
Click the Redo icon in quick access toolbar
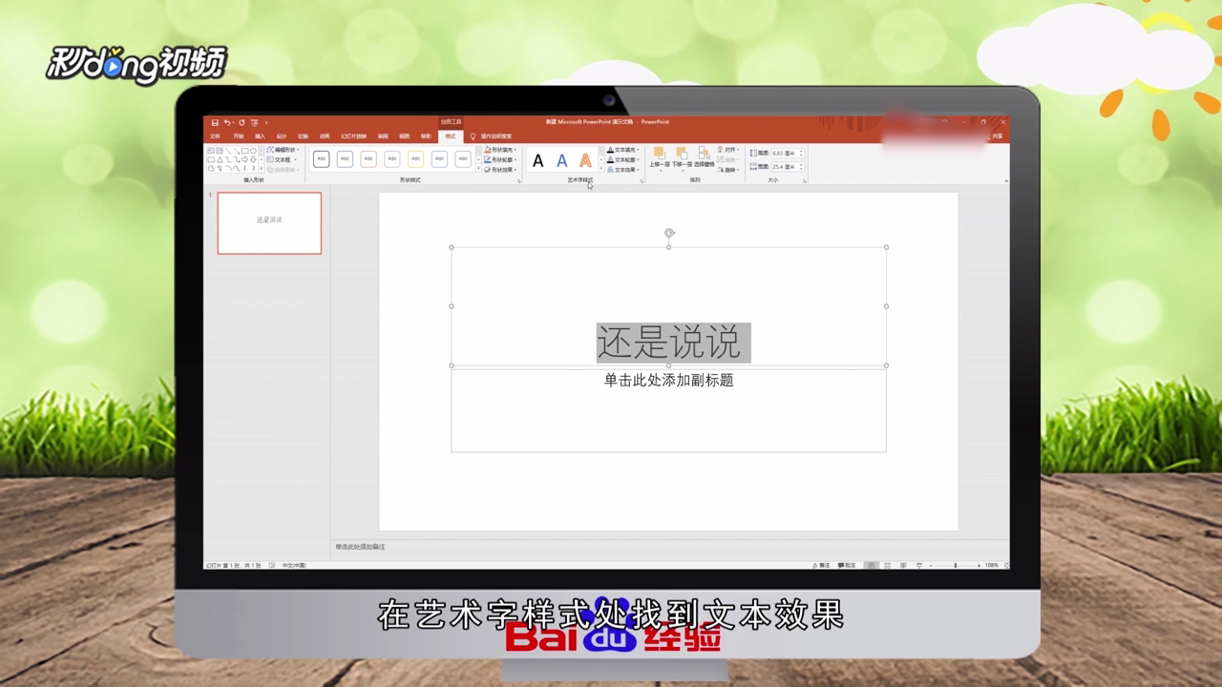[x=242, y=123]
